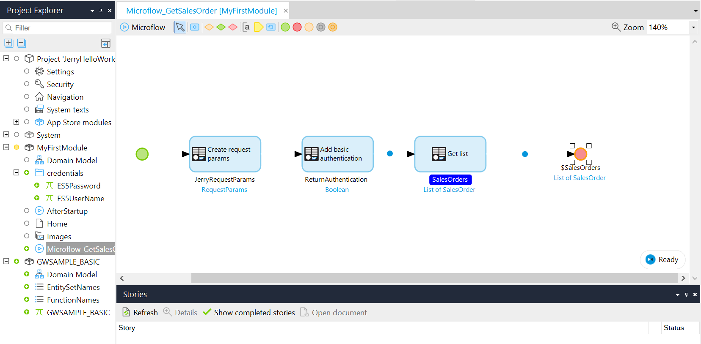The height and width of the screenshot is (344, 701).
Task: Click the sync-with-editor icon in Project Explorer
Action: 106,43
